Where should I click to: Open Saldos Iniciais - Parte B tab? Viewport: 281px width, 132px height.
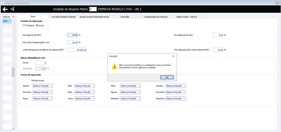coord(187,17)
